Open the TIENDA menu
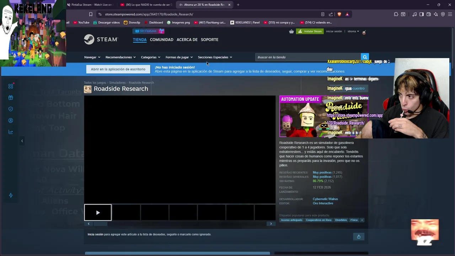The width and height of the screenshot is (455, 256). coord(140,39)
